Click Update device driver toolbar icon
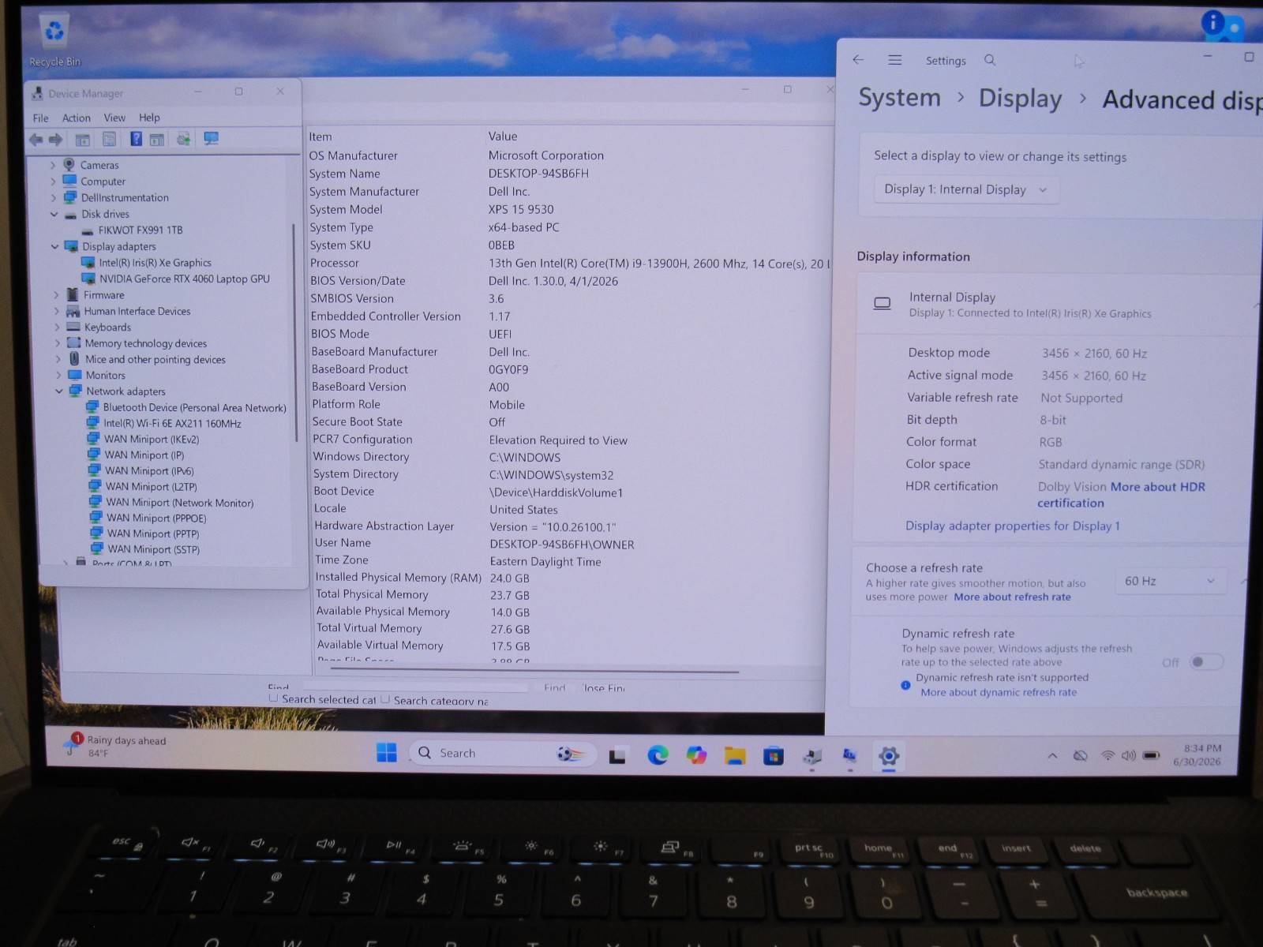Viewport: 1263px width, 947px height. click(x=183, y=139)
